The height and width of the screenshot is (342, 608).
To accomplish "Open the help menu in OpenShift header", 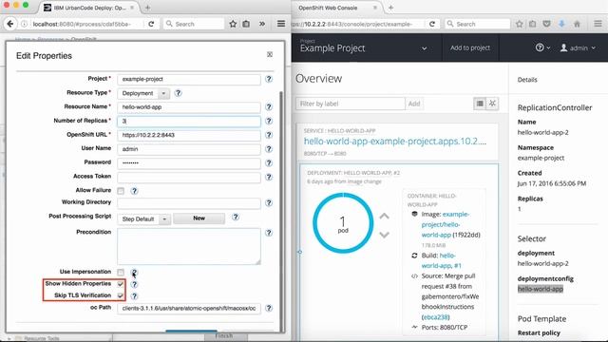I will point(542,47).
